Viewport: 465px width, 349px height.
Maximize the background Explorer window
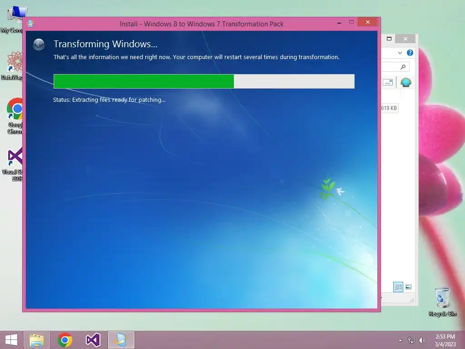(389, 39)
